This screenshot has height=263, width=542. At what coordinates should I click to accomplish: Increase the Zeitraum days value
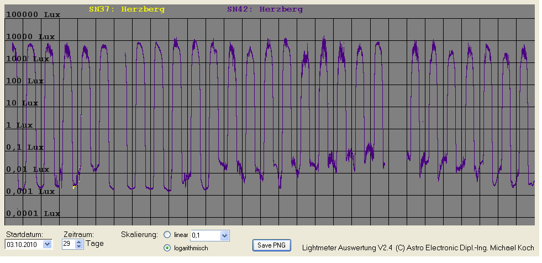[79, 242]
